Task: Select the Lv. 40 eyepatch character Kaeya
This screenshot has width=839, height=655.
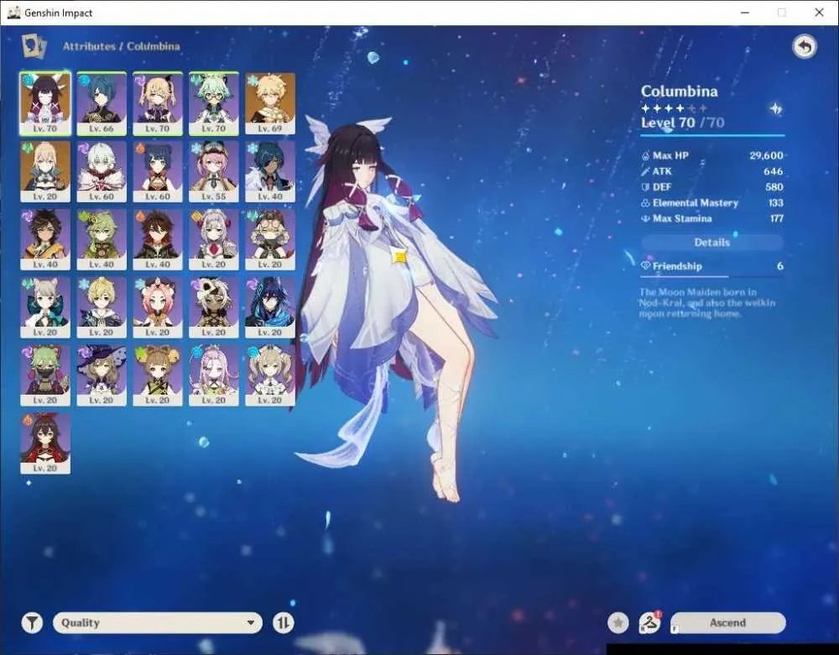Action: (269, 171)
